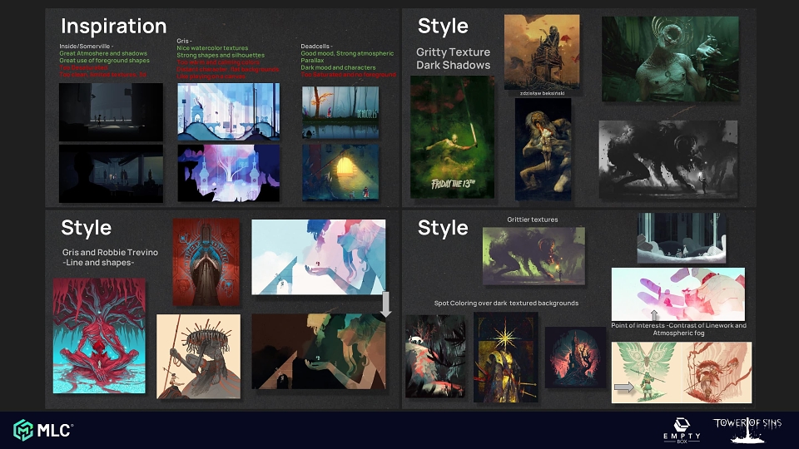
Task: Click the 'Gritty Texture' text
Action: (x=453, y=52)
